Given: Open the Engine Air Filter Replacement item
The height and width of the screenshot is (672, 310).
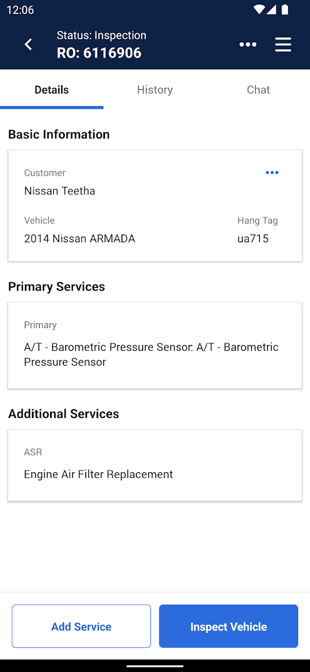Looking at the screenshot, I should [x=98, y=474].
